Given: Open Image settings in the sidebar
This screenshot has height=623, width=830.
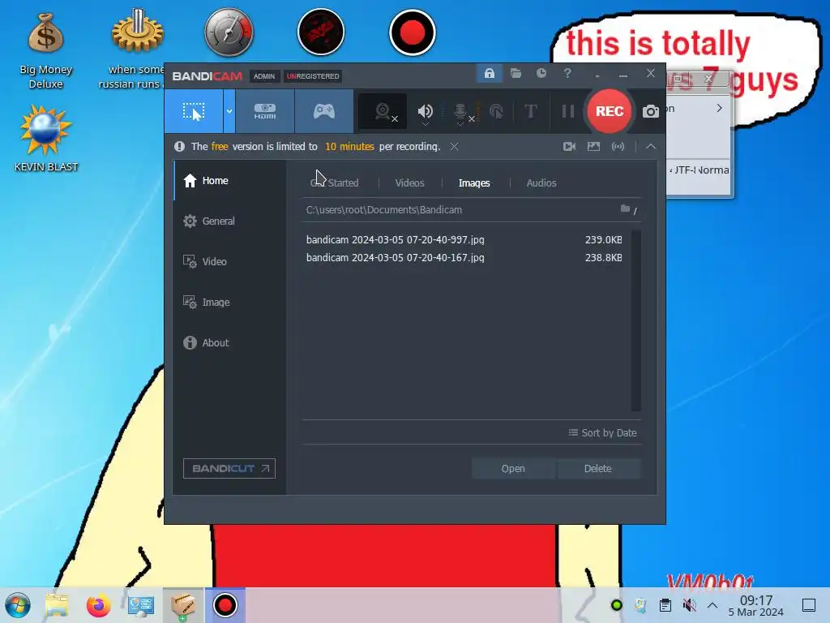Looking at the screenshot, I should pyautogui.click(x=229, y=302).
